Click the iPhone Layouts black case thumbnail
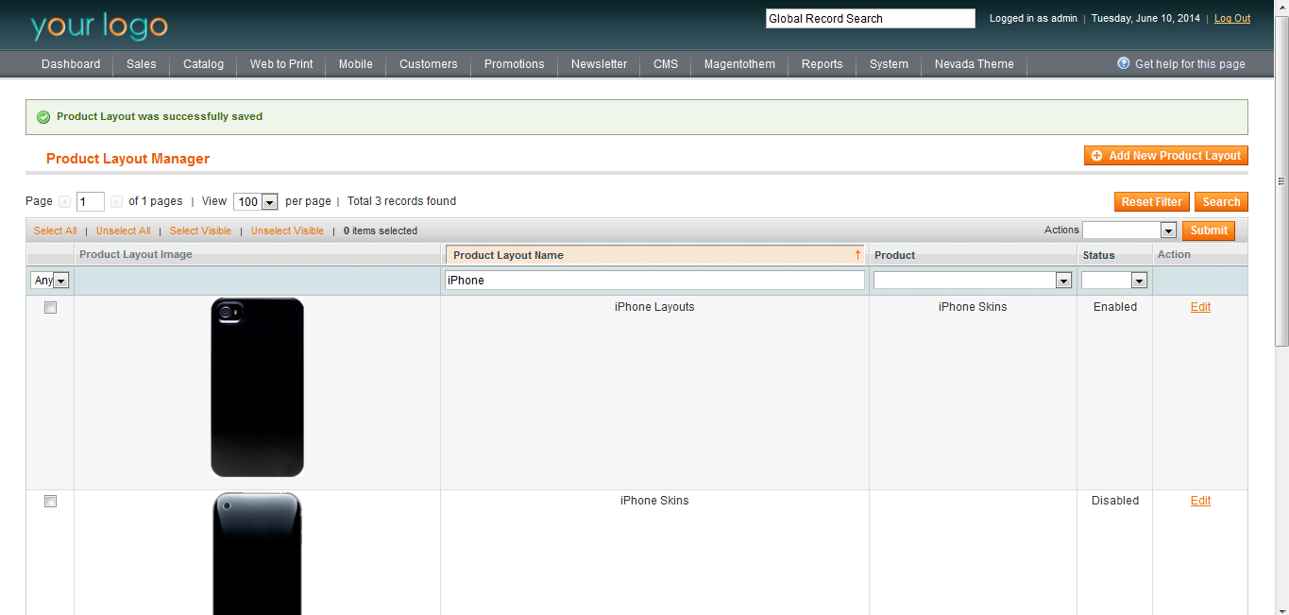The image size is (1289, 615). click(257, 387)
